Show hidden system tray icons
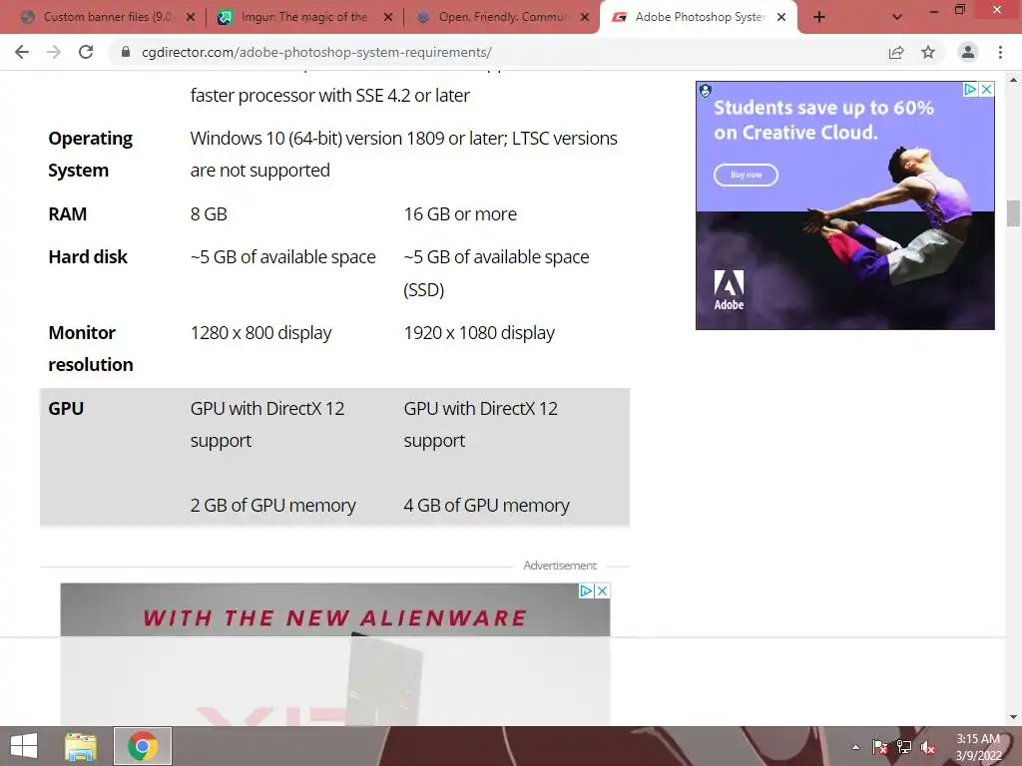The width and height of the screenshot is (1022, 766). [x=855, y=747]
